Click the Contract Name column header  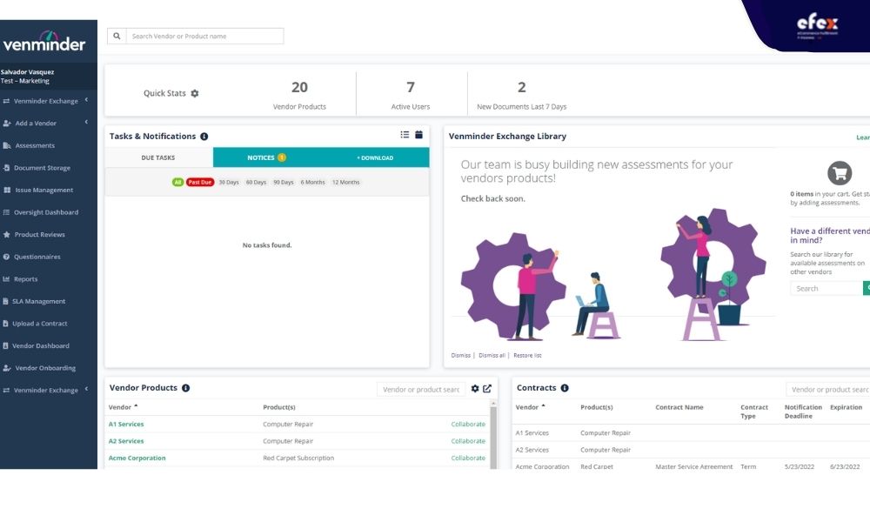coord(679,407)
